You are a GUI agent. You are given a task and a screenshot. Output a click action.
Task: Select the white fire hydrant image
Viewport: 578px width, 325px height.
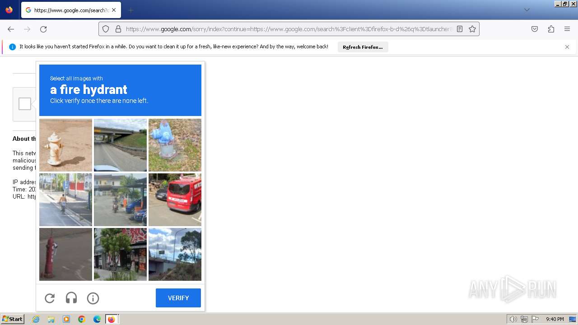65,145
